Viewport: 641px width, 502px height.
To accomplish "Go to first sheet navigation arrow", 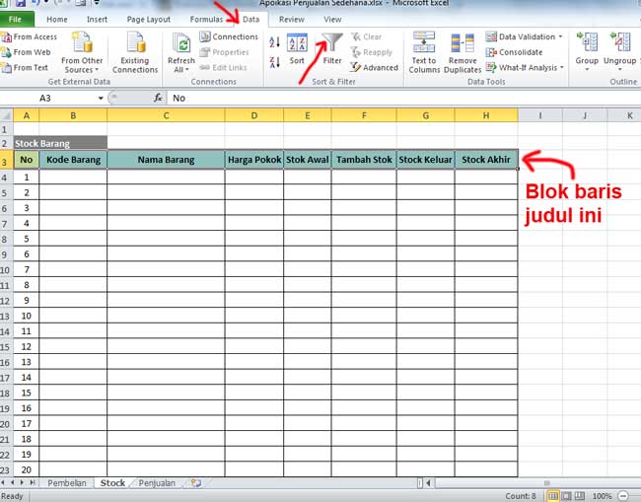I will click(3, 483).
